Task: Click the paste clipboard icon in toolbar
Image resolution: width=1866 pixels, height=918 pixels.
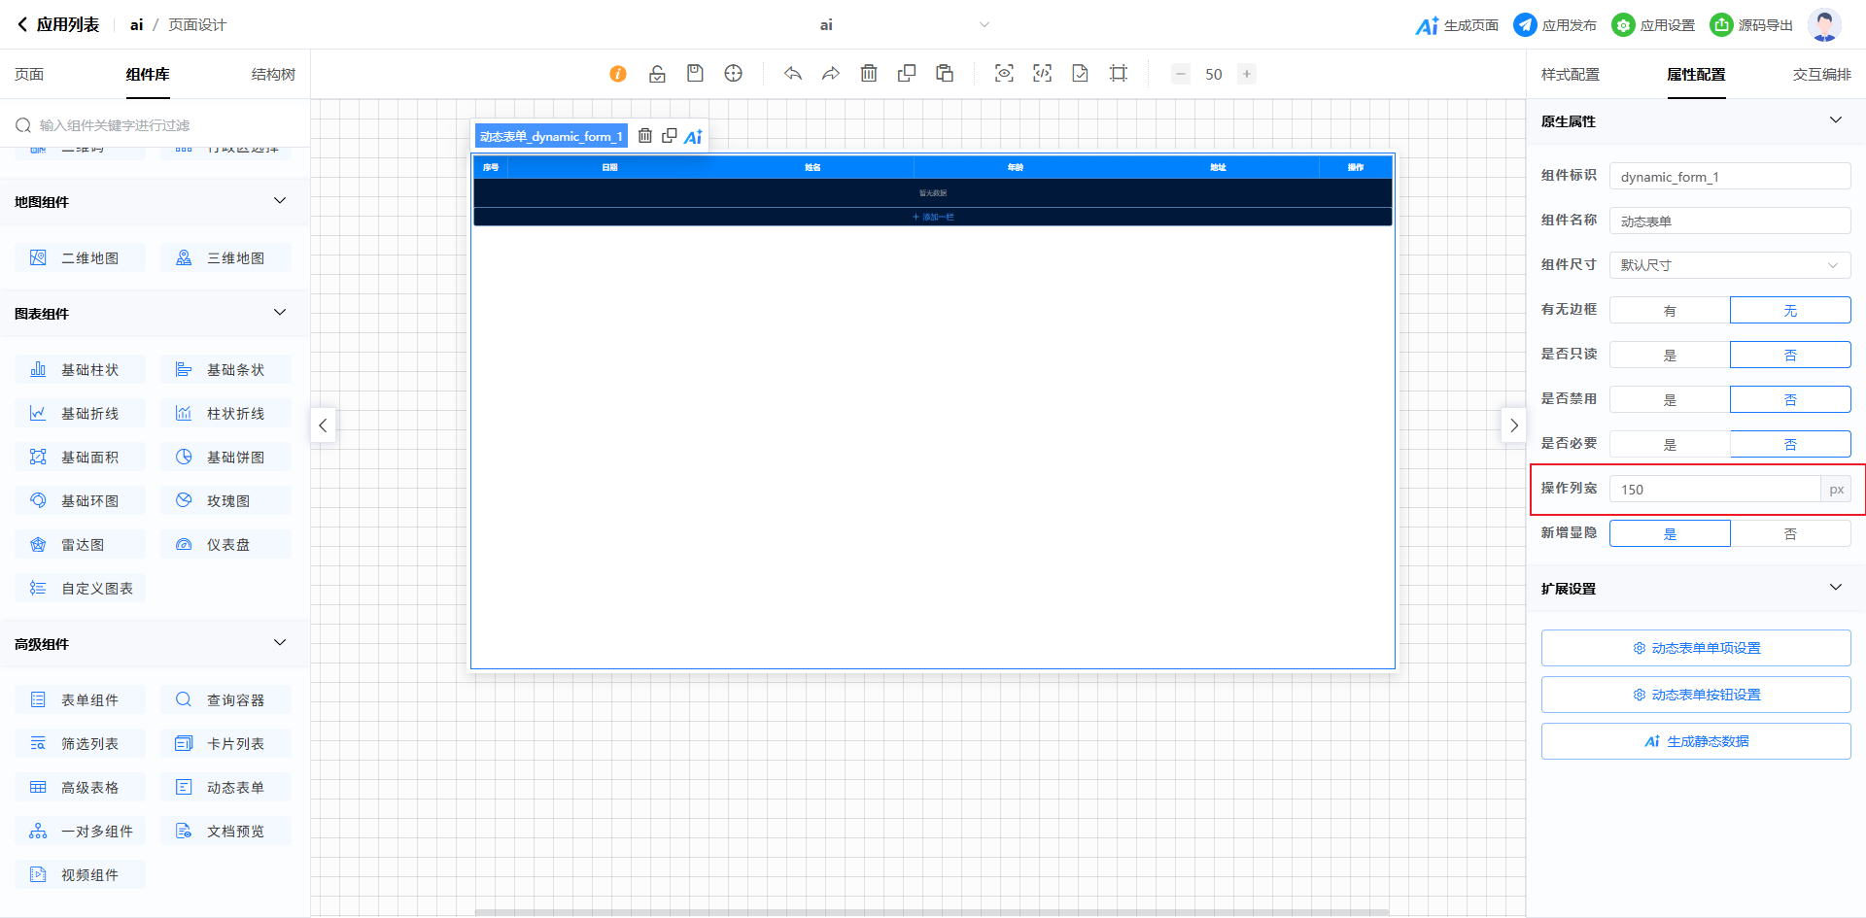Action: point(945,74)
